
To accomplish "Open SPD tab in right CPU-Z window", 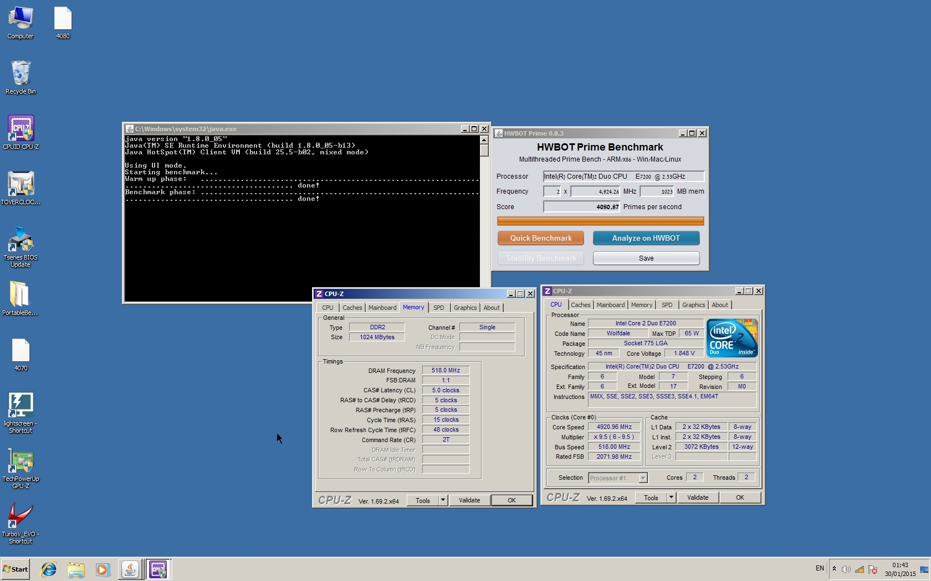I will tap(667, 305).
